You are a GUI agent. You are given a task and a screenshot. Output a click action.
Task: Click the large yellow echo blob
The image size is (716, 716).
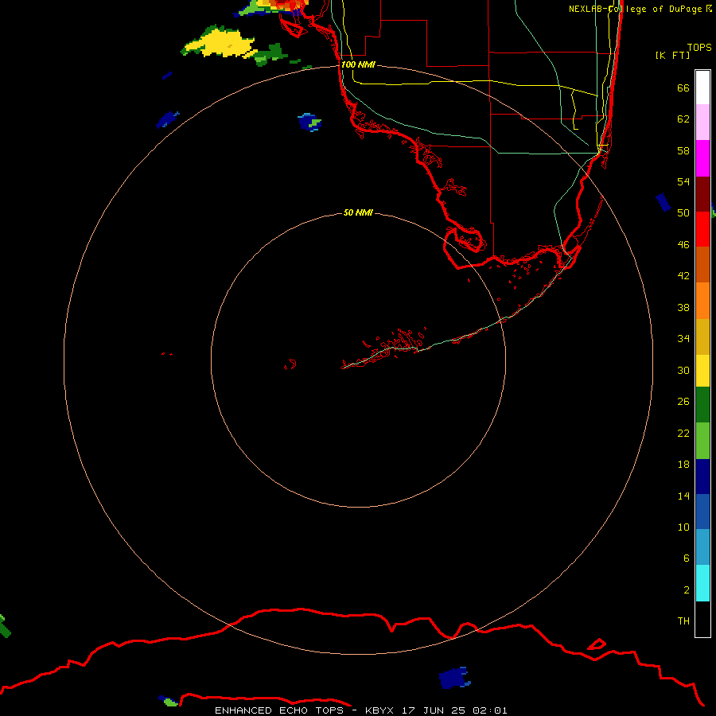pyautogui.click(x=220, y=45)
